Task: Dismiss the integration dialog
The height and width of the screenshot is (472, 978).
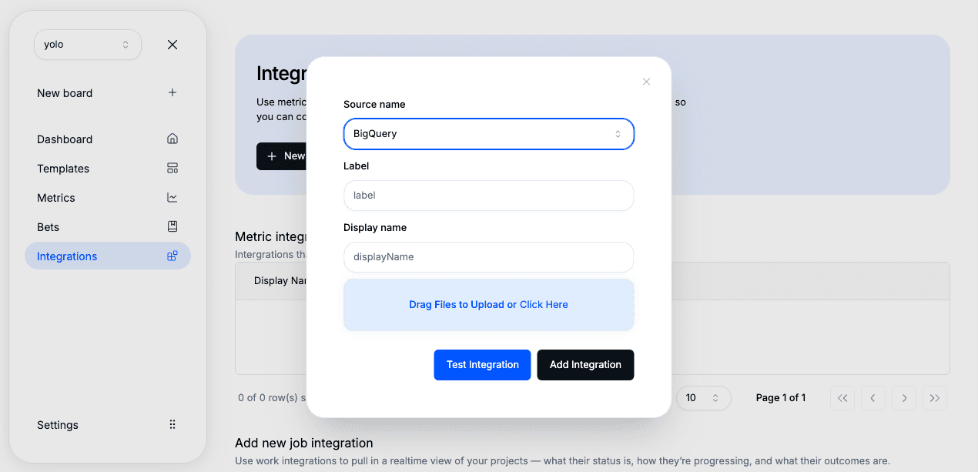Action: click(646, 82)
